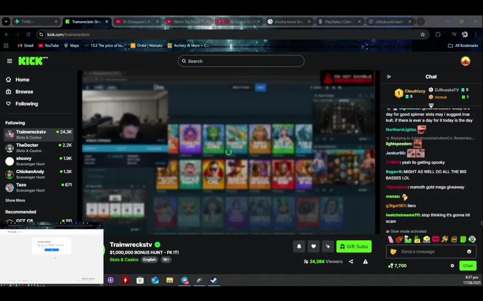Focus the Kick Search field

[x=241, y=61]
